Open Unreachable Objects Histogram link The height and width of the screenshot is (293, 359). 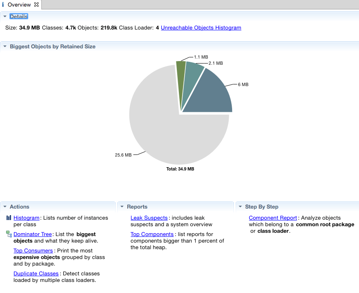coord(201,28)
